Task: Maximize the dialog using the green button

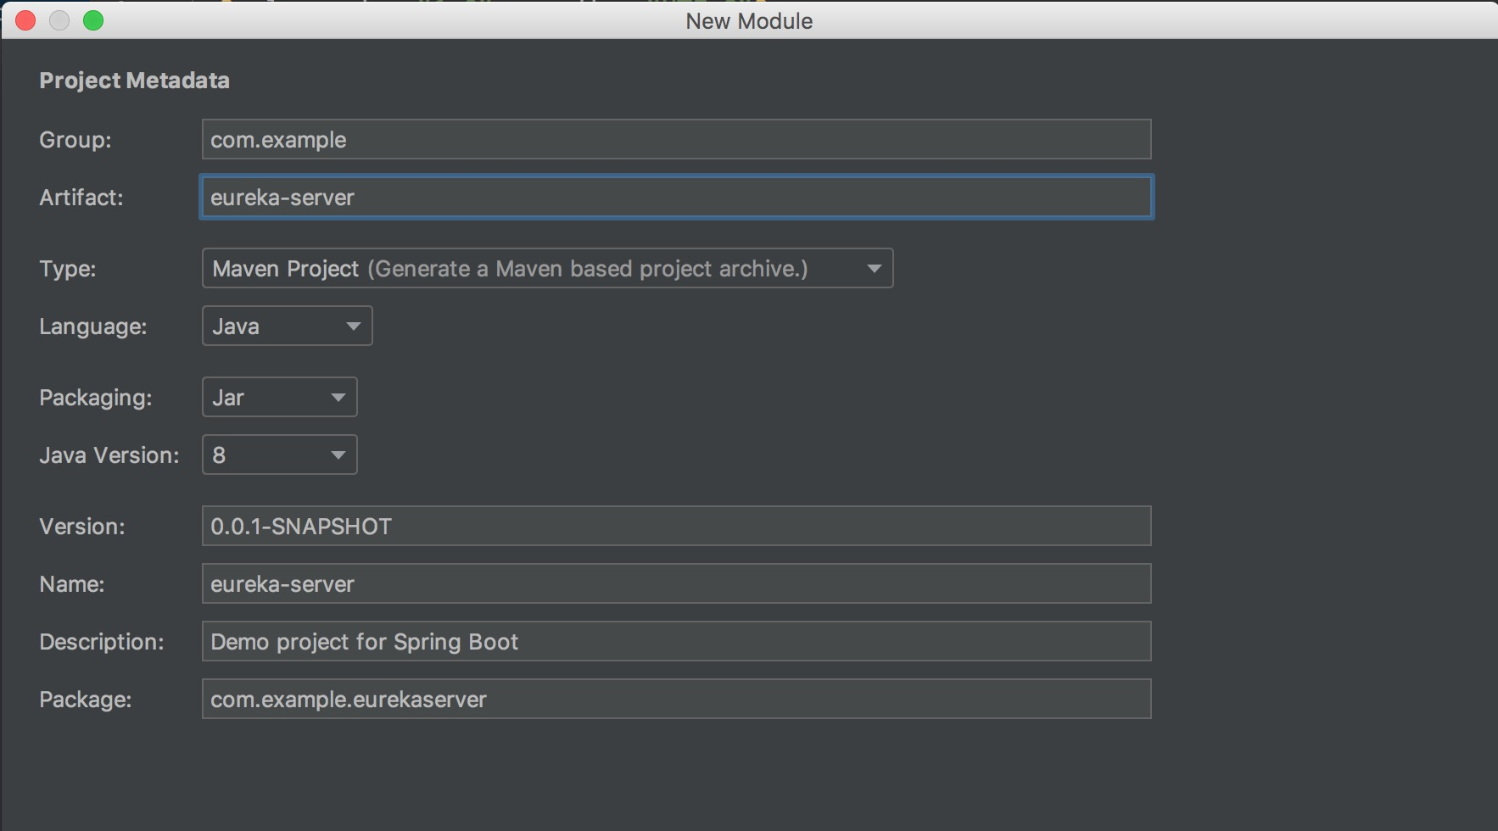Action: (x=93, y=20)
